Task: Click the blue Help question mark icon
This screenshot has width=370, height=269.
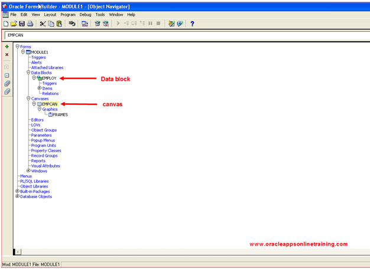Action: 192,24
